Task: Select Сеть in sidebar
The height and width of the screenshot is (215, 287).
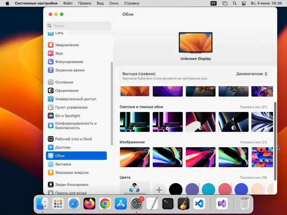Action: 76,34
